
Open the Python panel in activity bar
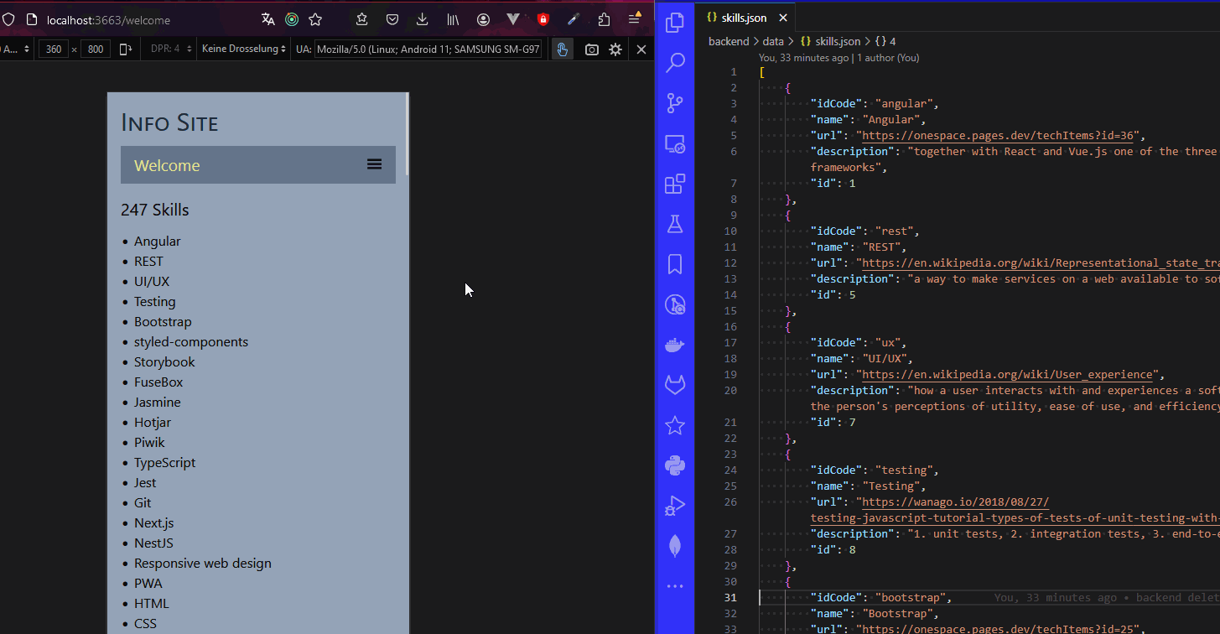point(675,465)
